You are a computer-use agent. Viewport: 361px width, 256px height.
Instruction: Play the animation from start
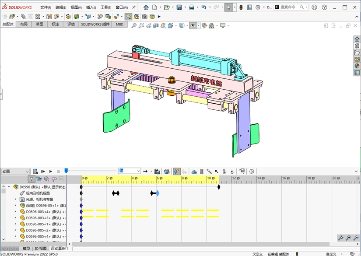(x=43, y=171)
